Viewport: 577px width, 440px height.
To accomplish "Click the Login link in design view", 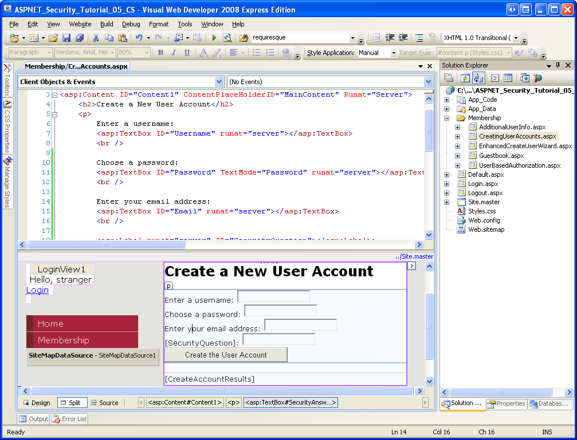I will 37,290.
